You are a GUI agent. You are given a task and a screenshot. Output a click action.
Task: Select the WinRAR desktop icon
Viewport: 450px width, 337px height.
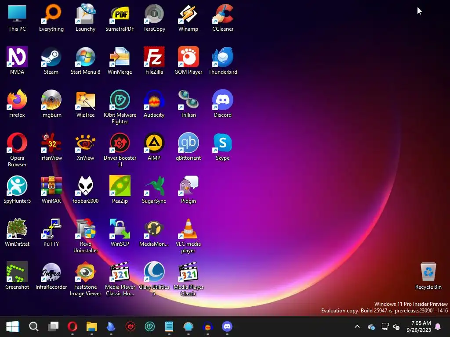tap(51, 190)
